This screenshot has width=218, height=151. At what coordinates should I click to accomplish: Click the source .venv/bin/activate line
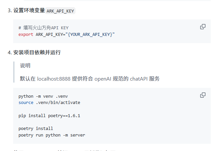tap(49, 103)
